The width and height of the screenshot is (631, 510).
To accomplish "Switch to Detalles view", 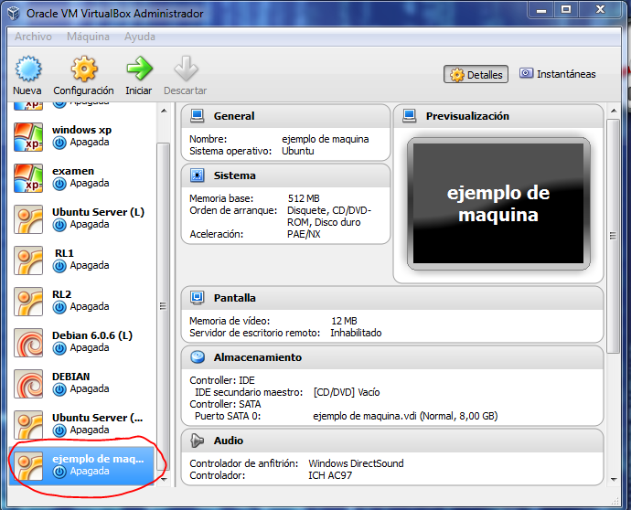I will click(476, 74).
